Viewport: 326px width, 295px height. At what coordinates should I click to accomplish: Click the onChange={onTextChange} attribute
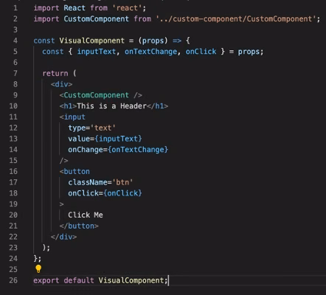tap(118, 150)
